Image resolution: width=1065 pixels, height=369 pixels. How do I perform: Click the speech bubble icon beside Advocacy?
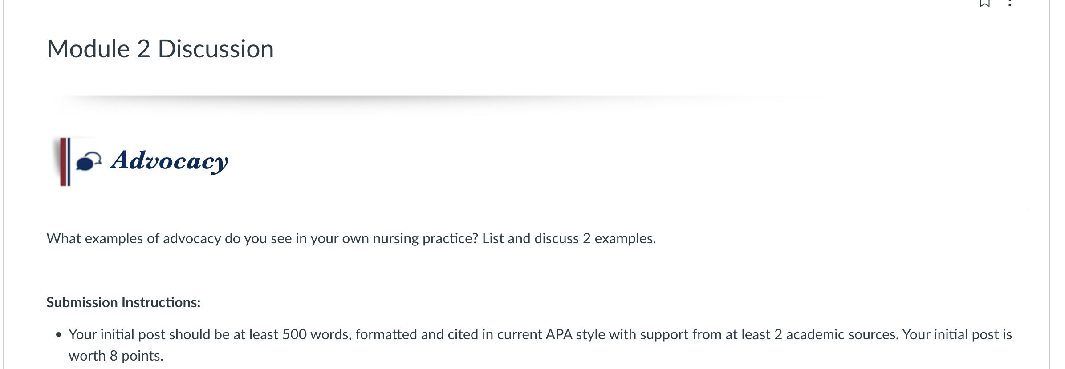click(89, 161)
